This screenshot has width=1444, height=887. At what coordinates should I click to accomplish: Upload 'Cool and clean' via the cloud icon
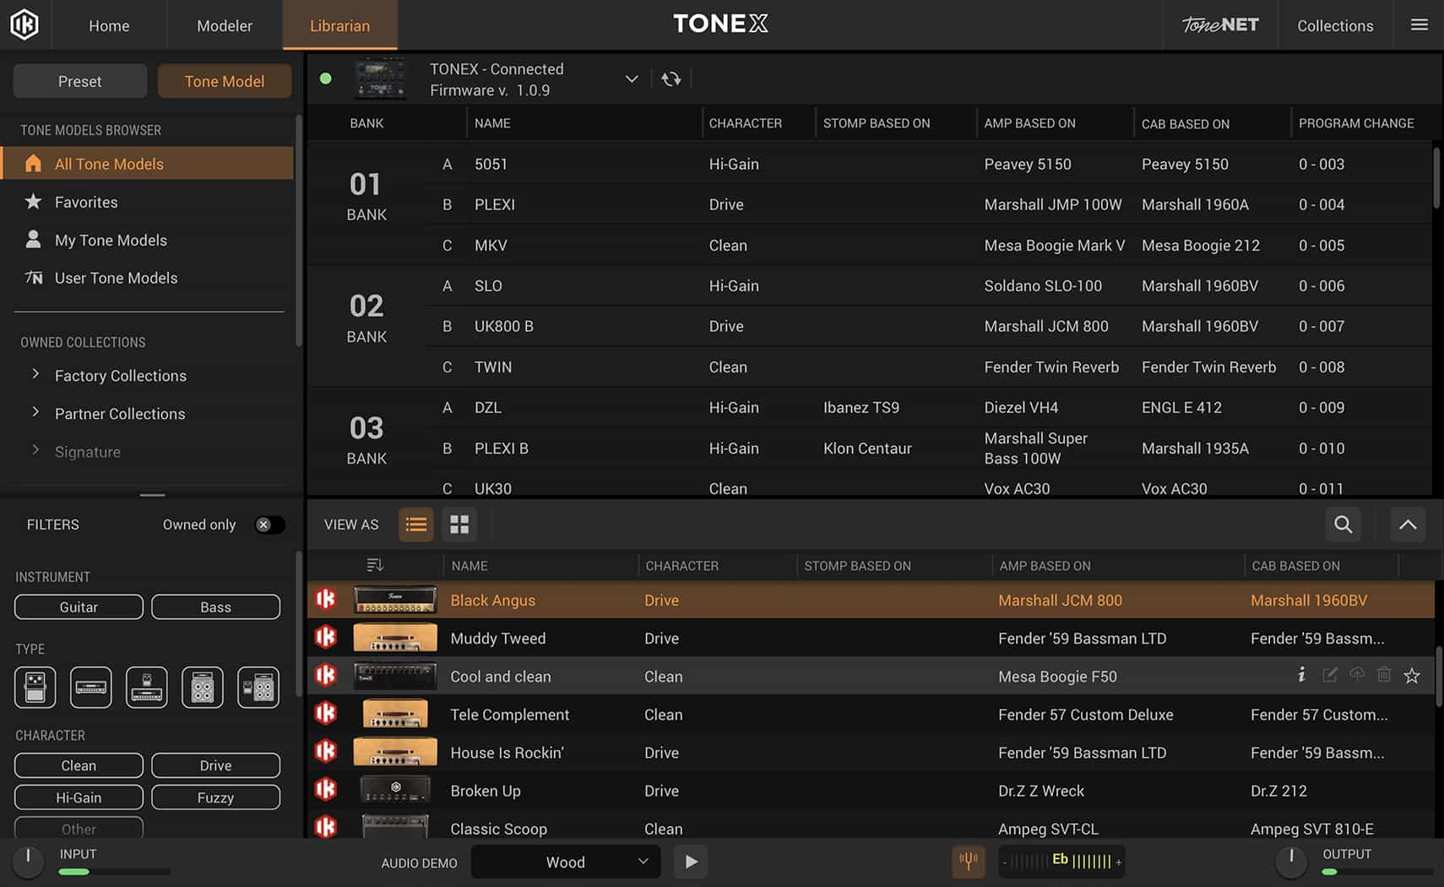pyautogui.click(x=1357, y=674)
